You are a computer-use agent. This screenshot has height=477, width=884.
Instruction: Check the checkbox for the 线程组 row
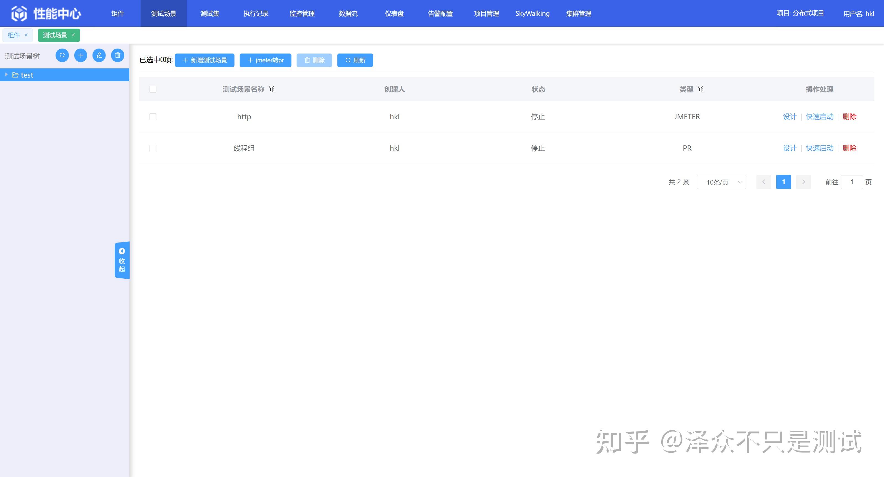click(x=153, y=148)
